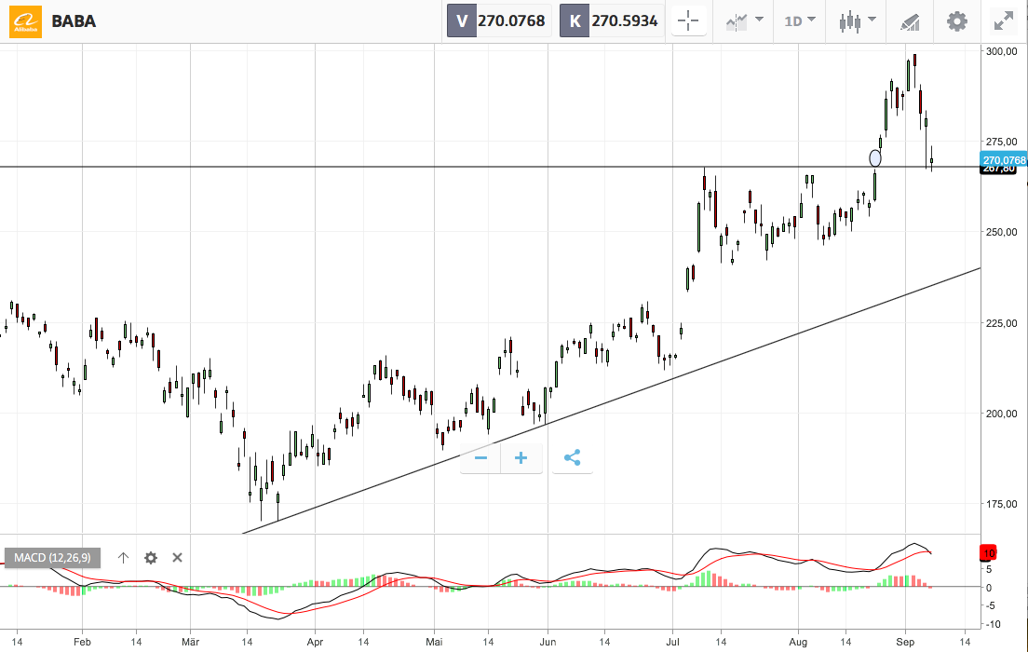
Task: Click the red MACD value tag
Action: pos(988,553)
